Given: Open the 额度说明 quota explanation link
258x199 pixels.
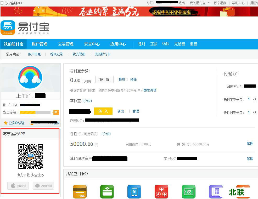Looking at the screenshot, I should pyautogui.click(x=150, y=90).
